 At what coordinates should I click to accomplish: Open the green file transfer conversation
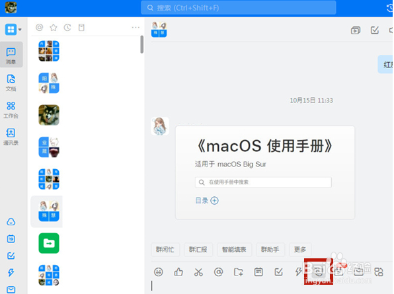click(49, 243)
